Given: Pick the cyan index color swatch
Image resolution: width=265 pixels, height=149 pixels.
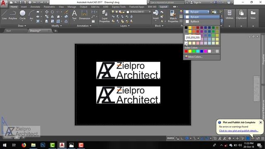Looking at the screenshot, I should pos(198,51).
